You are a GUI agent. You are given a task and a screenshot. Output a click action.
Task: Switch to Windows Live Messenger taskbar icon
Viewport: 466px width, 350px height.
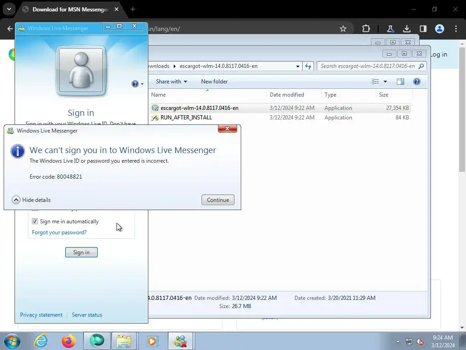click(x=181, y=341)
